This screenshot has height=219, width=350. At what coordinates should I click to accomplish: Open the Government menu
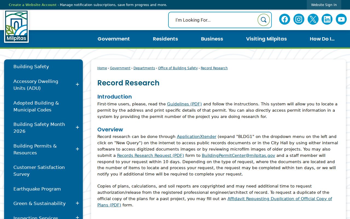114,39
